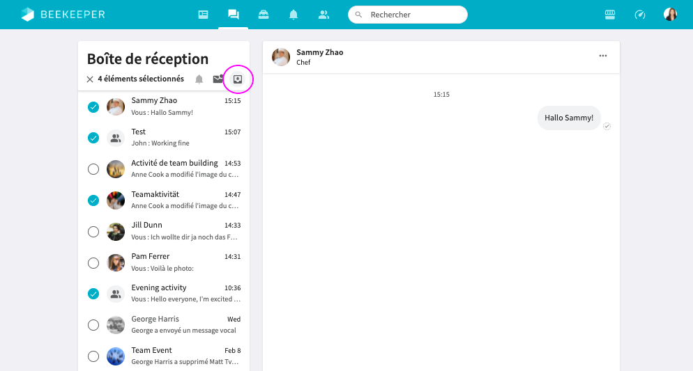Screen dimensions: 693x371
Task: Open the news stream icon in top bar
Action: coord(204,15)
